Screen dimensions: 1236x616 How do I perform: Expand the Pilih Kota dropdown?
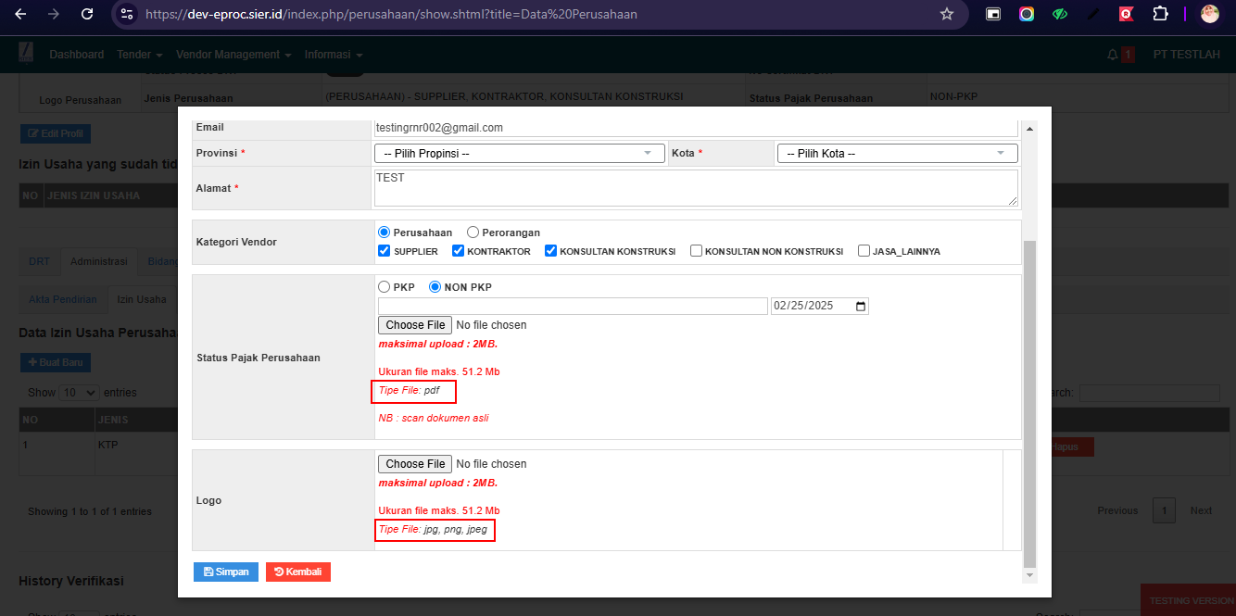896,154
